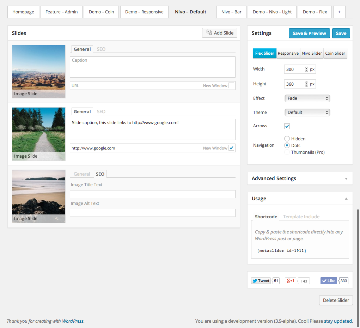Click the Height stepper arrows
360x328 pixels.
(306, 84)
